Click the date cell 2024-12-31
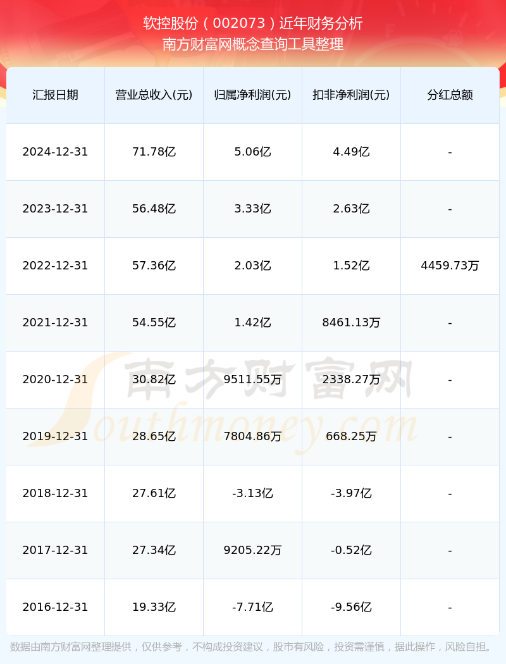 (56, 152)
